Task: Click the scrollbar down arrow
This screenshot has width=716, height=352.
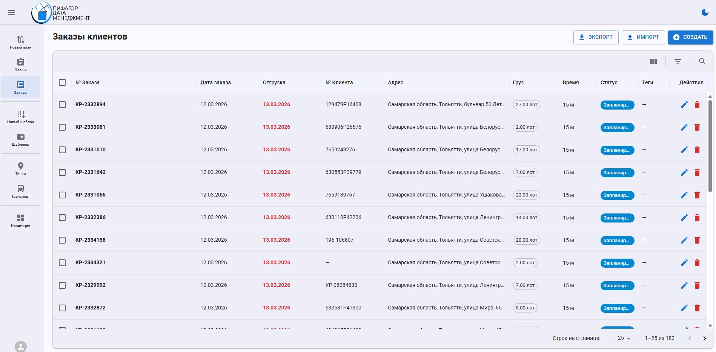Action: [710, 326]
